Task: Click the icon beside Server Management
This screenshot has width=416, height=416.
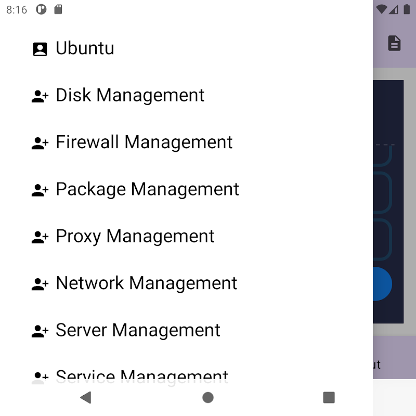Action: 40,331
